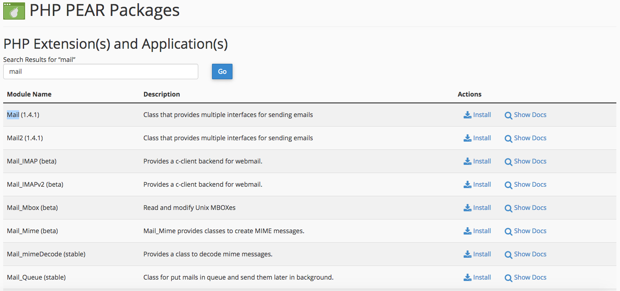The image size is (620, 291).
Task: Click the install download icon for Mail_Queue
Action: point(467,277)
